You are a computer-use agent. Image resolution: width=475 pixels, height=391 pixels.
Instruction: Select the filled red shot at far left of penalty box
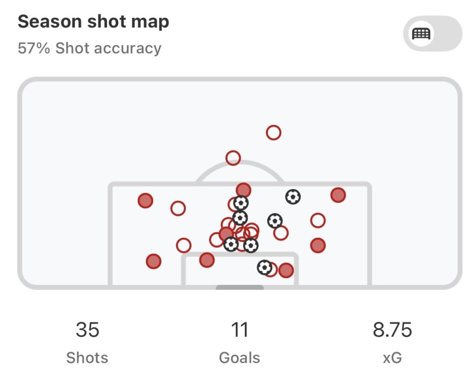tap(146, 201)
